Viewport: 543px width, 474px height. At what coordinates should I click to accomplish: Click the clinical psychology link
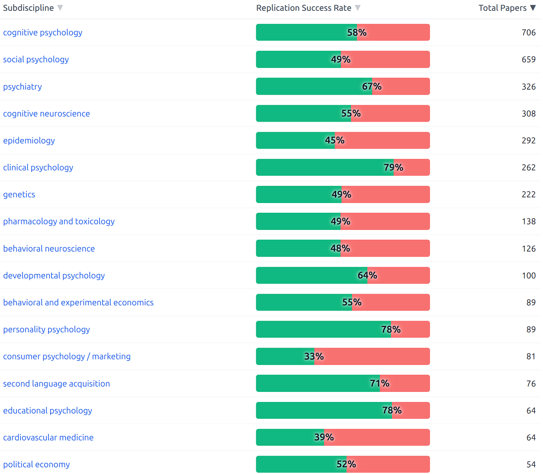(x=38, y=168)
